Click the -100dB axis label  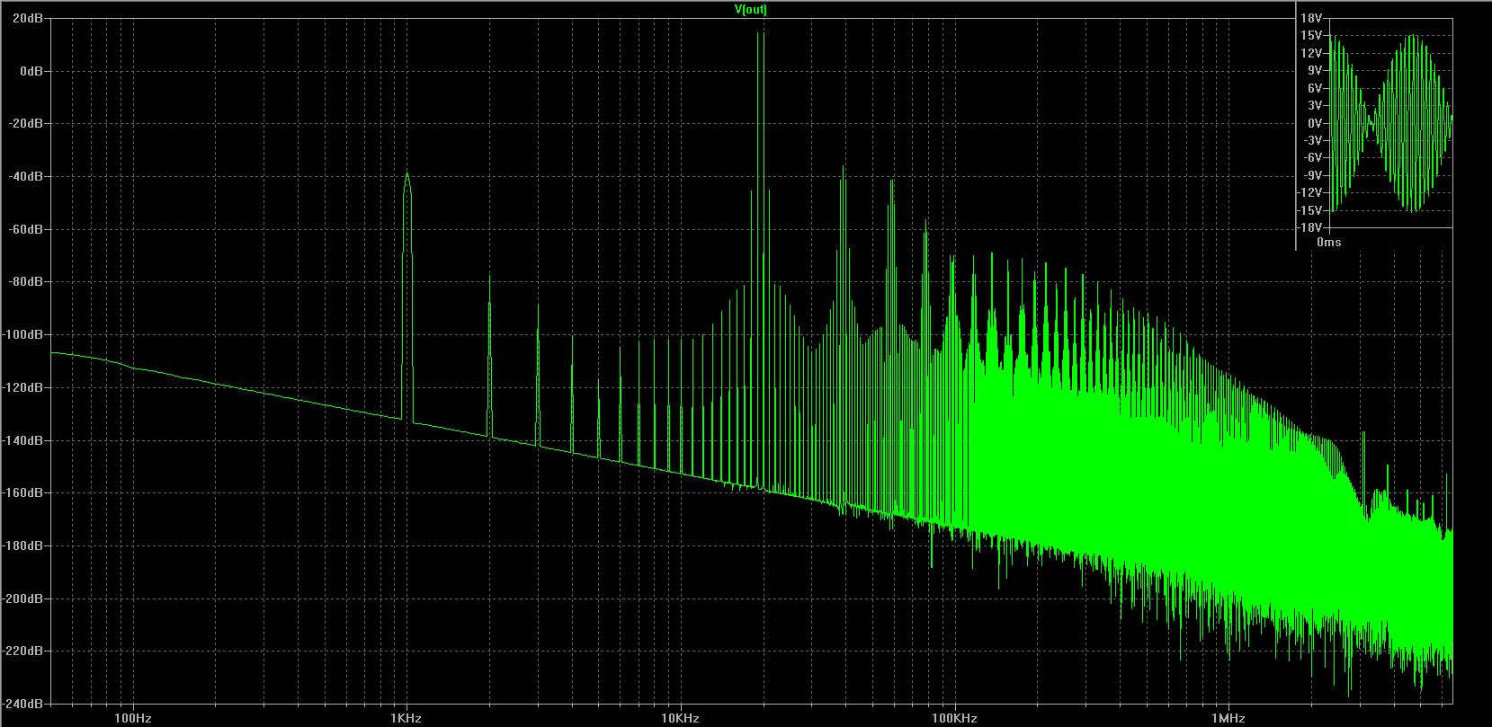tap(23, 335)
